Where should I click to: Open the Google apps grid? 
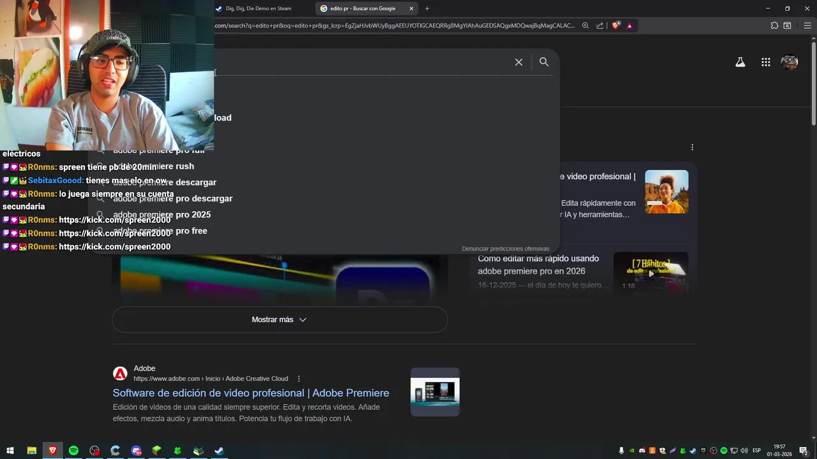coord(765,62)
